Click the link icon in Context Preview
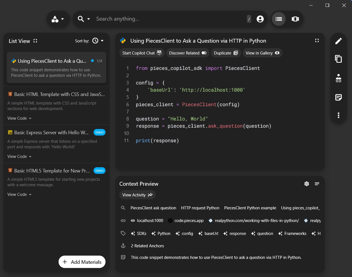352x277 pixels. (x=123, y=221)
